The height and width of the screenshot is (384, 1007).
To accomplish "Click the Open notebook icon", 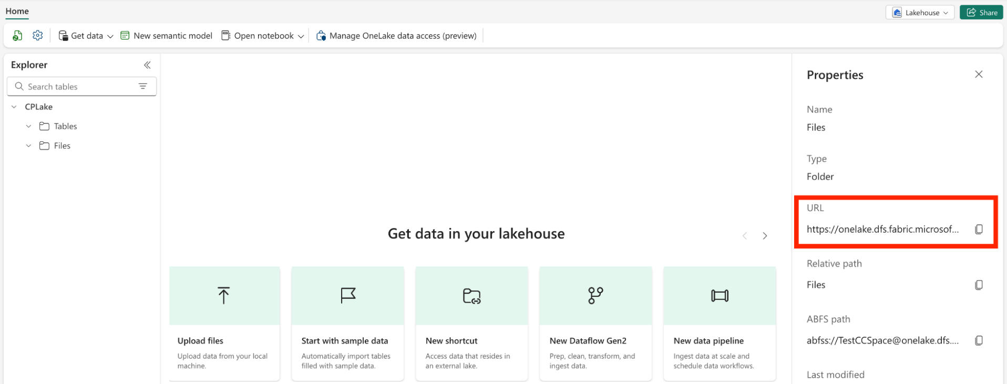I will click(x=226, y=36).
